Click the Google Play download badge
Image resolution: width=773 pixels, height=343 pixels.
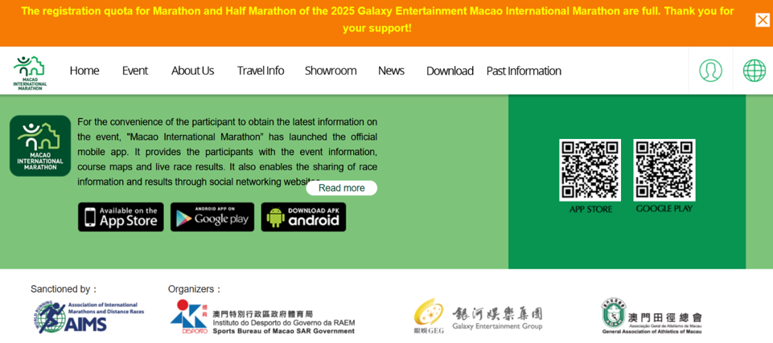point(212,217)
